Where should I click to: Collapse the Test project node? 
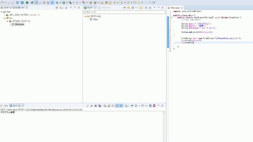click(x=2, y=12)
